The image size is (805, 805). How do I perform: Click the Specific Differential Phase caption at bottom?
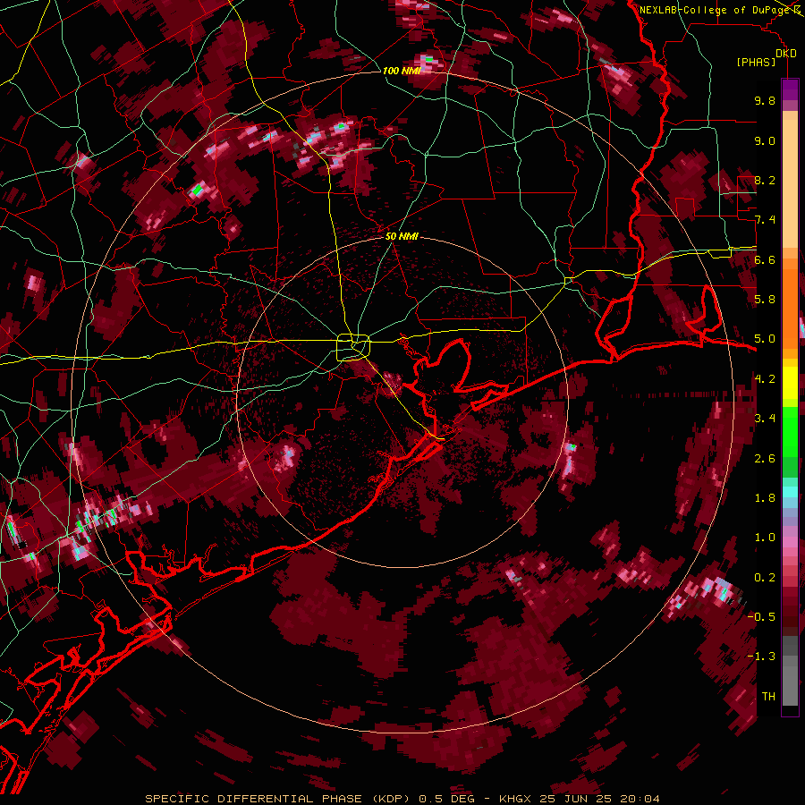point(402,799)
